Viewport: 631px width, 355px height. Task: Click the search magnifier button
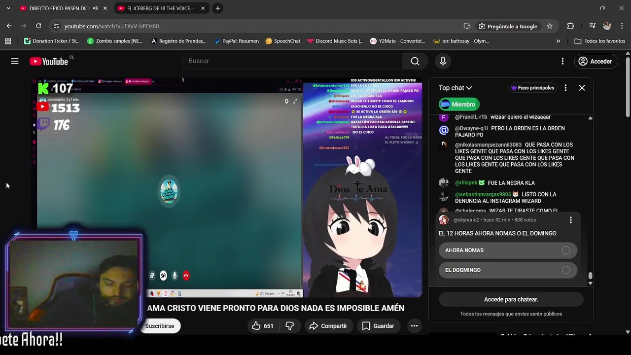415,61
